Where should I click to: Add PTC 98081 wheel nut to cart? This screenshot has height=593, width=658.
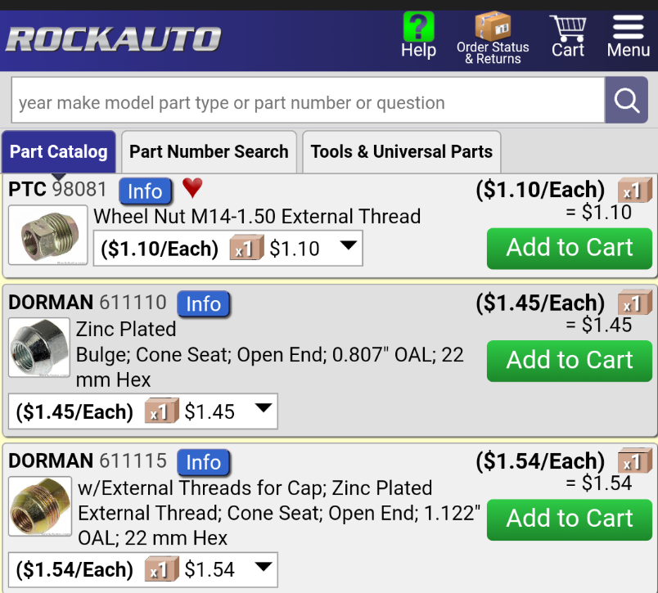tap(570, 249)
